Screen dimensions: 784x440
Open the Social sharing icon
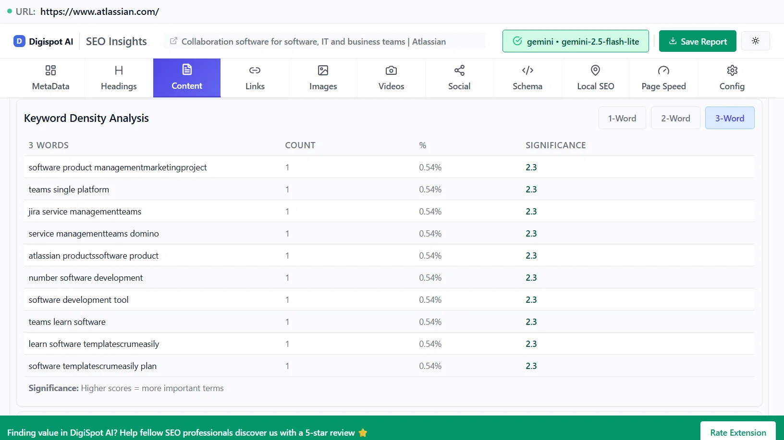tap(459, 70)
